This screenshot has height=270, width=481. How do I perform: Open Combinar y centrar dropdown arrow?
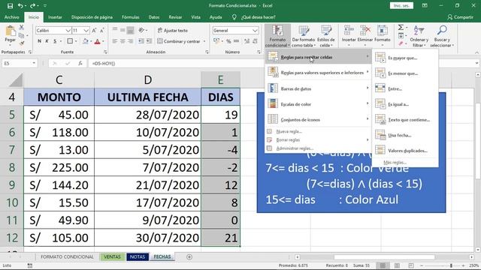point(204,41)
